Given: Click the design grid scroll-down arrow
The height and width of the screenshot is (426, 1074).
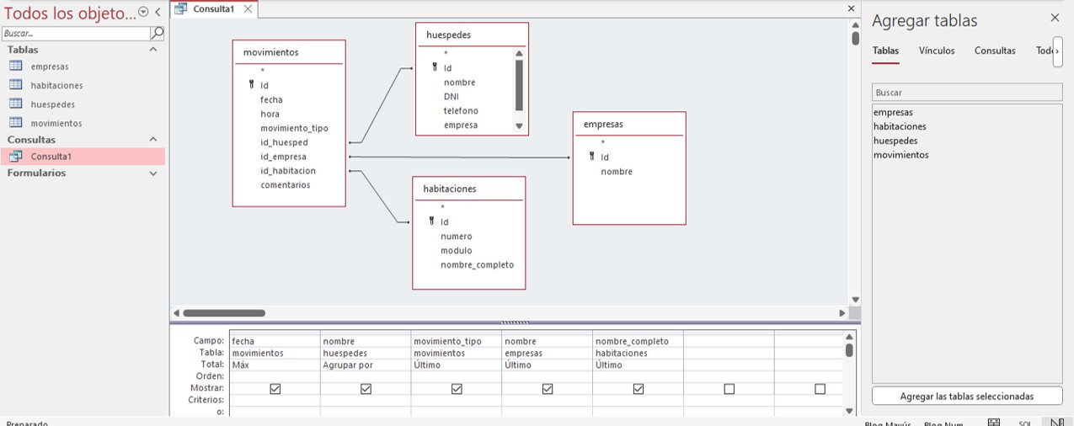Looking at the screenshot, I should coord(849,411).
